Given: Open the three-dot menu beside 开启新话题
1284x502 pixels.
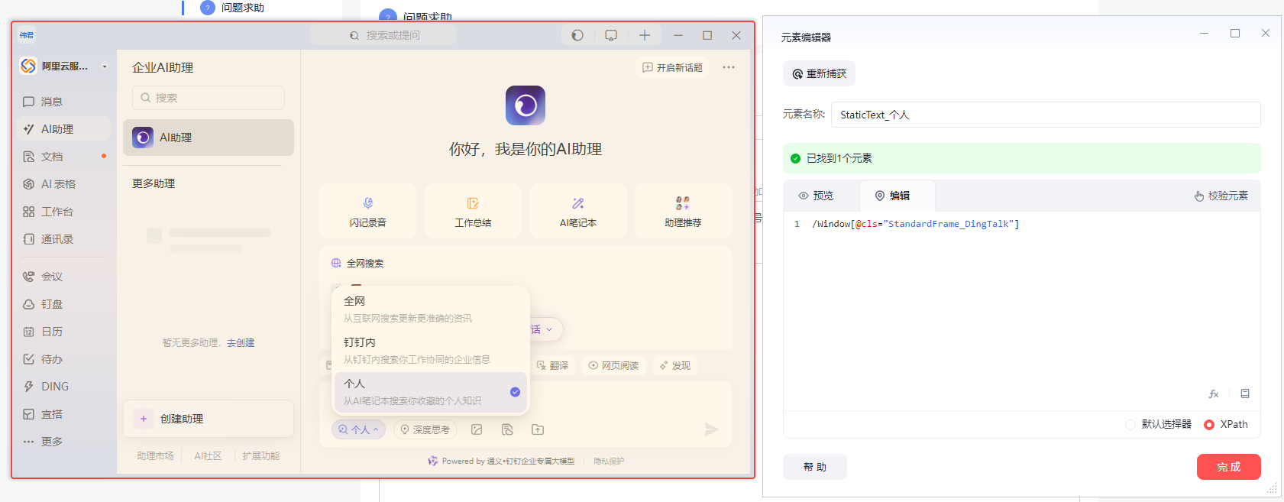Looking at the screenshot, I should coord(729,67).
